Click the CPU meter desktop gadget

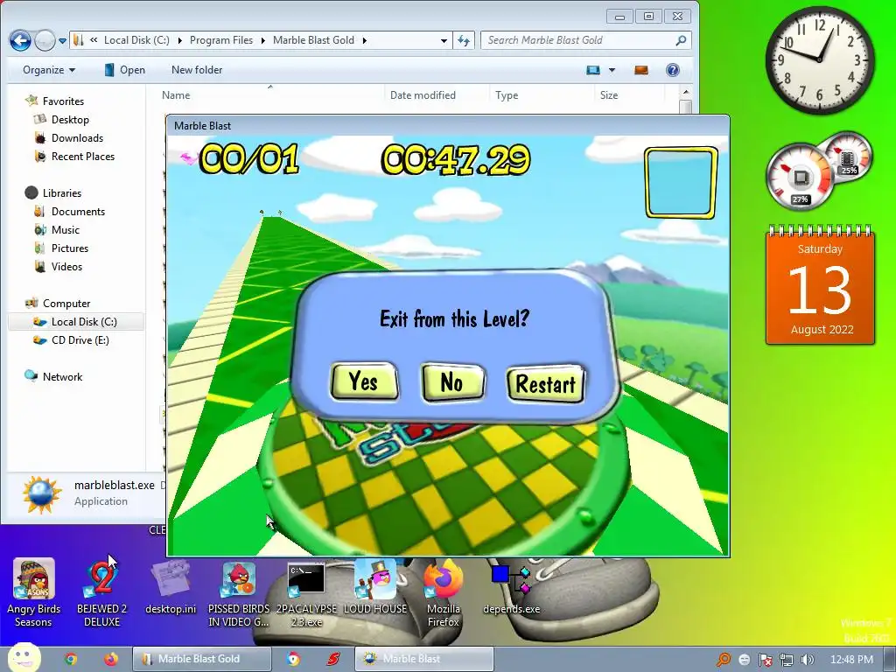[x=800, y=177]
